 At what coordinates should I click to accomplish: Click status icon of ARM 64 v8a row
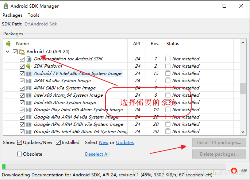[168, 80]
